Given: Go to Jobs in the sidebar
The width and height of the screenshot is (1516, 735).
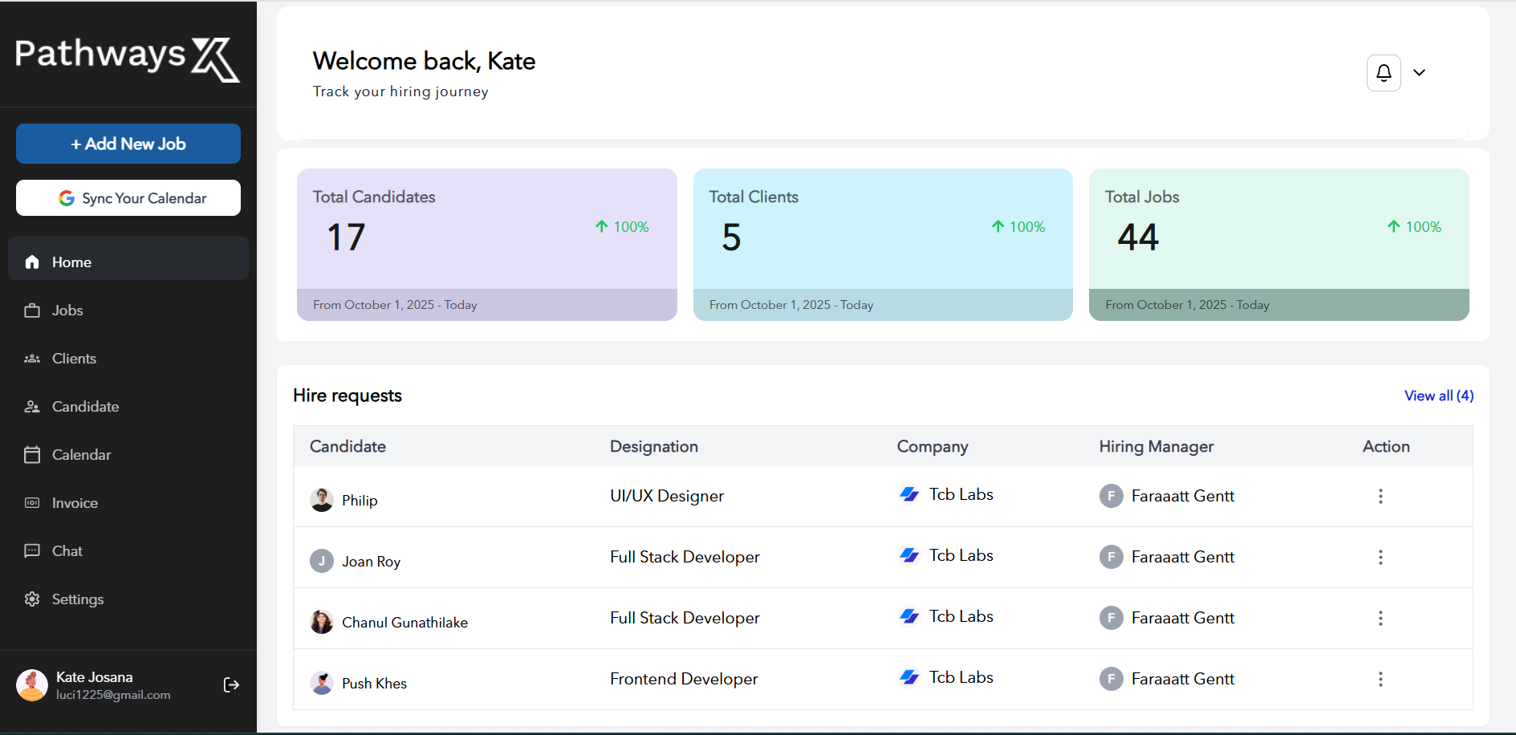Looking at the screenshot, I should pyautogui.click(x=128, y=311).
